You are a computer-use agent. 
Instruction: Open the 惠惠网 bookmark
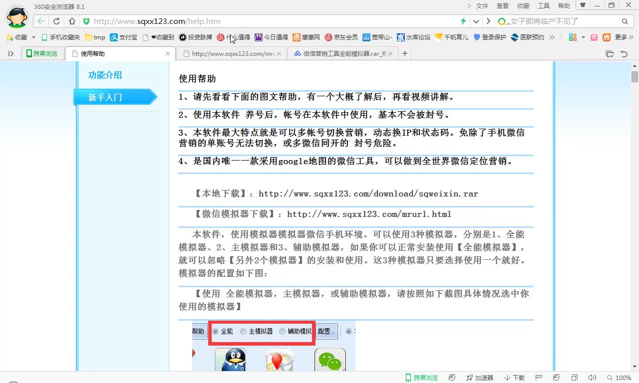306,37
